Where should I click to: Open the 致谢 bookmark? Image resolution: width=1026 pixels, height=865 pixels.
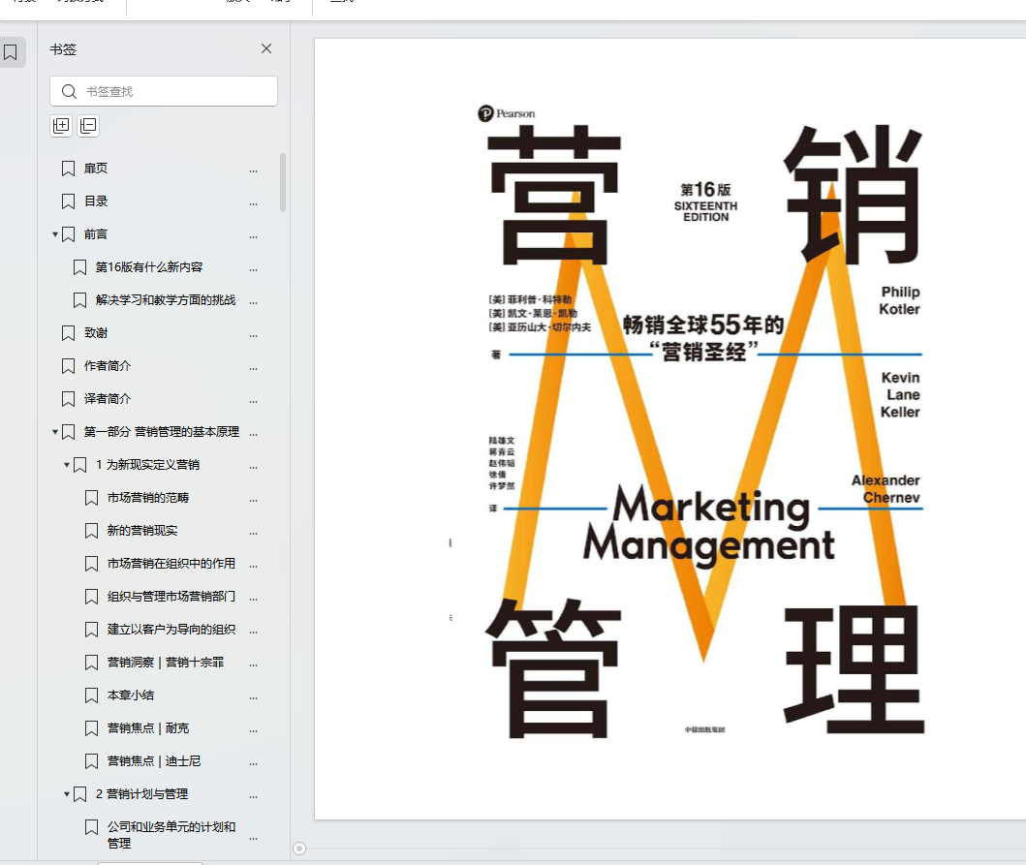click(x=96, y=333)
